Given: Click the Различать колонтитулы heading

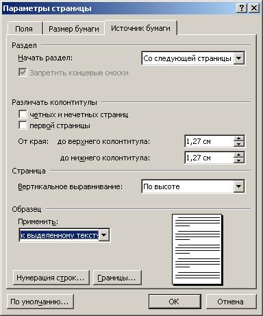Looking at the screenshot, I should [54, 102].
